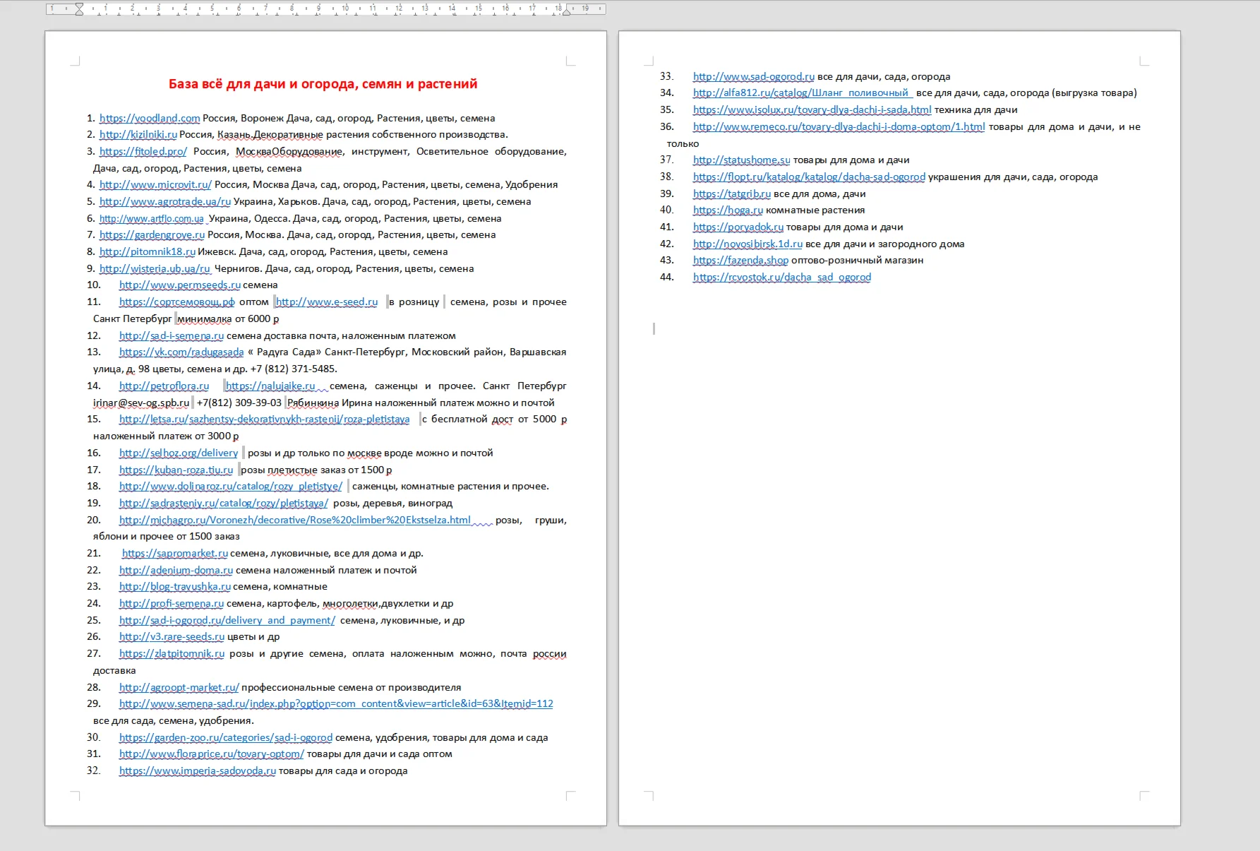
Task: Open the www.permseeds.ru link
Action: (180, 285)
